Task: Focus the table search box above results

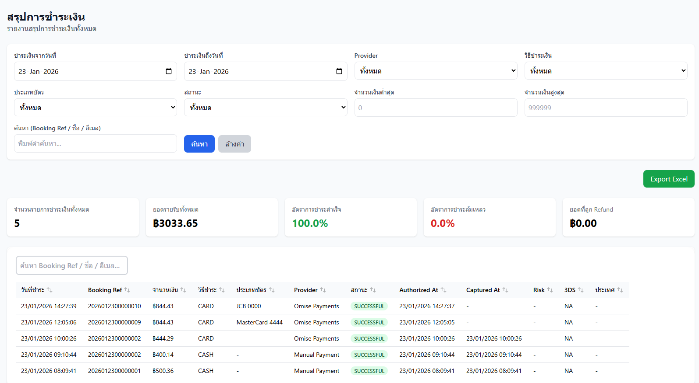Action: point(72,265)
